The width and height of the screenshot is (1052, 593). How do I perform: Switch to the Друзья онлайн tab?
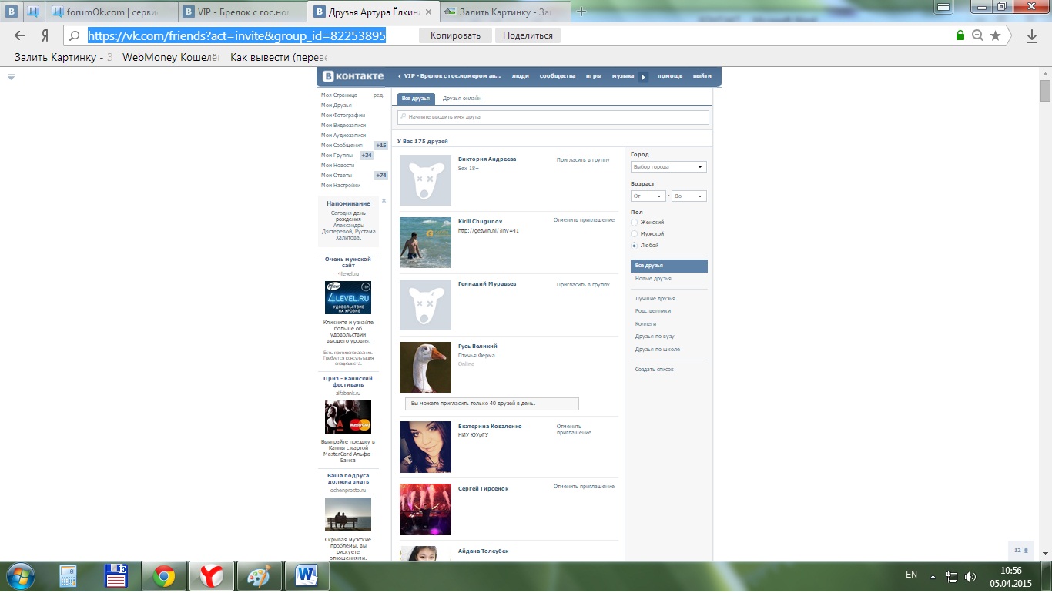click(x=462, y=99)
